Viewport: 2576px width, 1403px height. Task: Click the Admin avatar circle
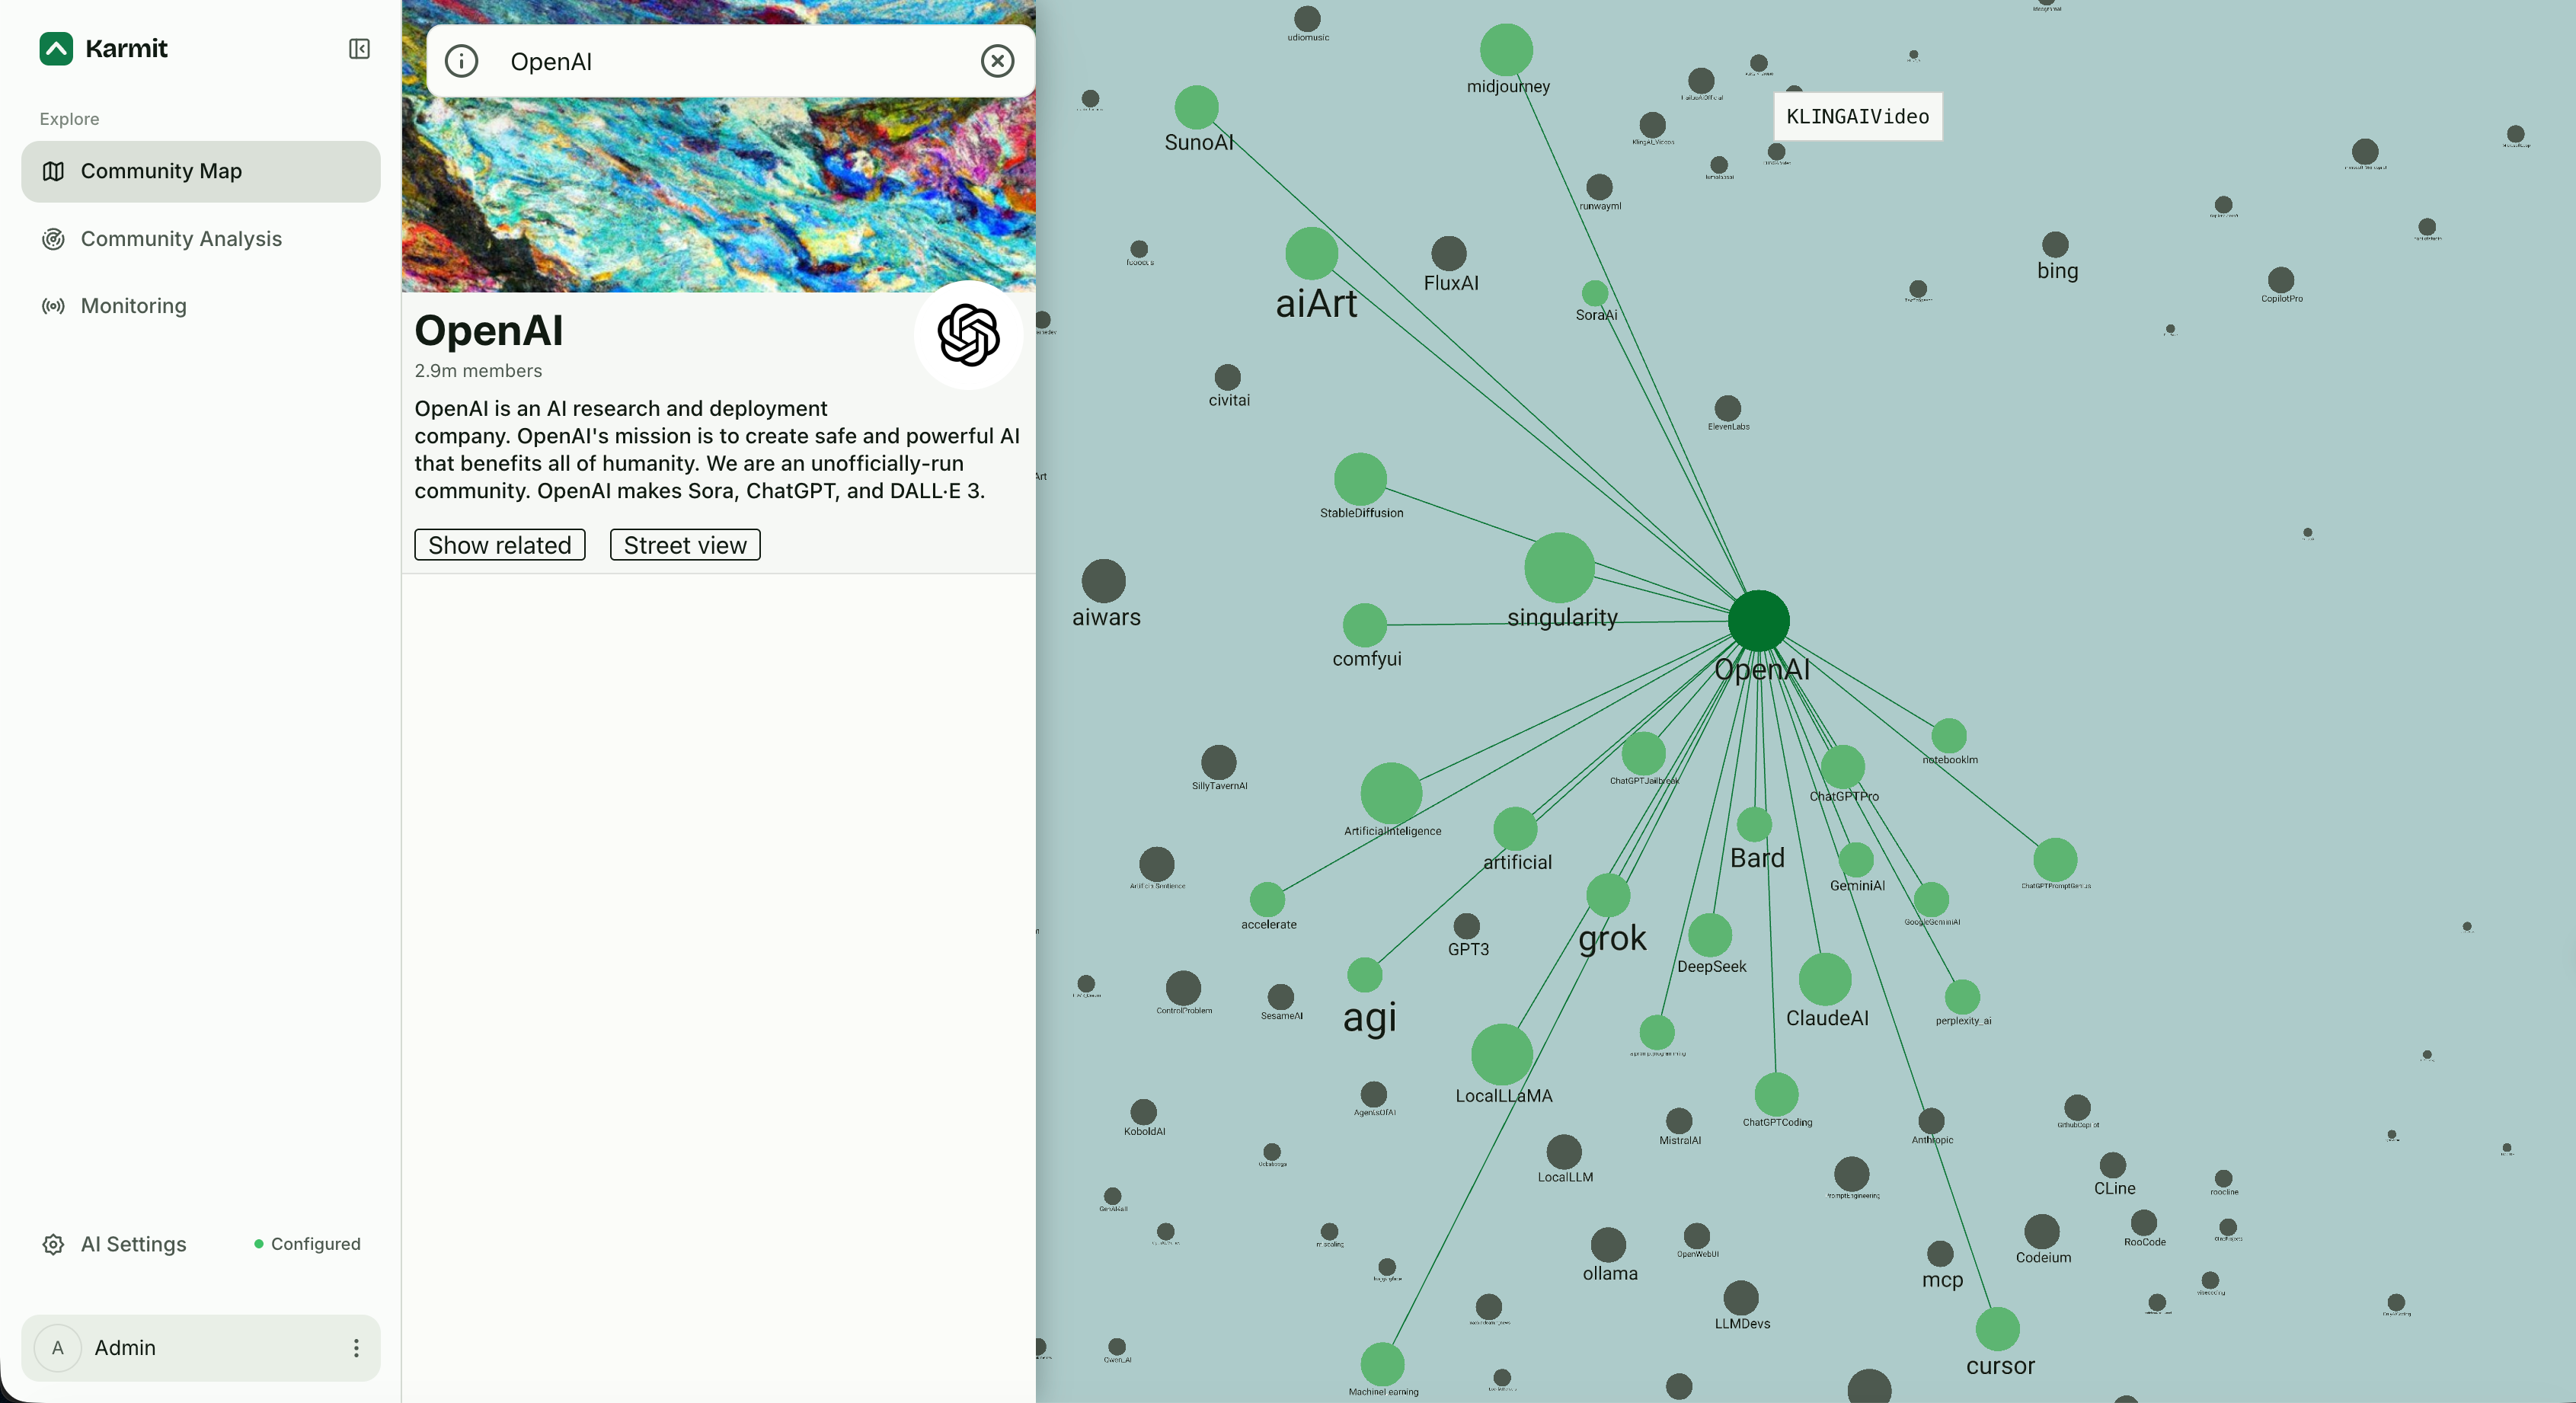point(58,1348)
